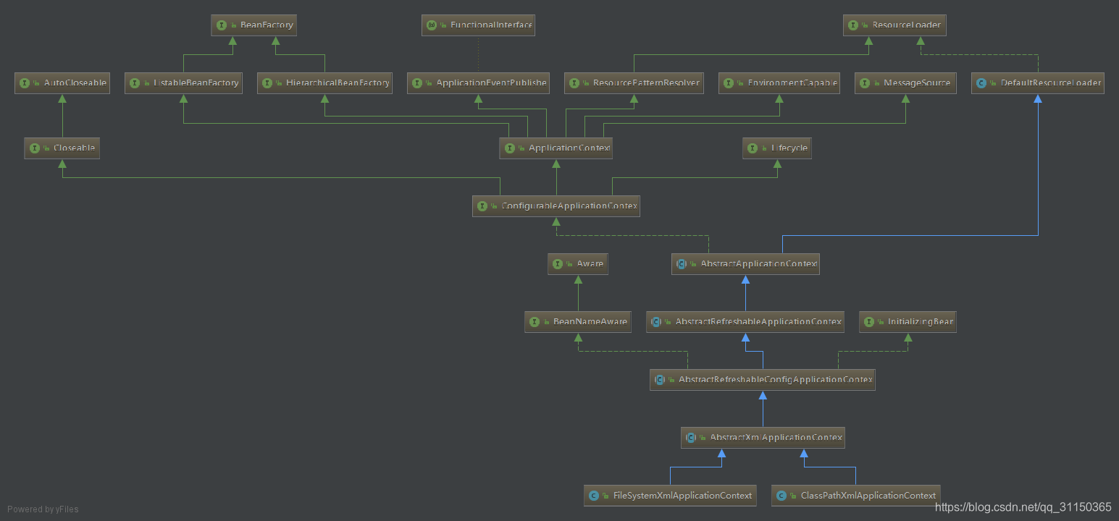Select the FunctionalInterface annotation node

(478, 25)
